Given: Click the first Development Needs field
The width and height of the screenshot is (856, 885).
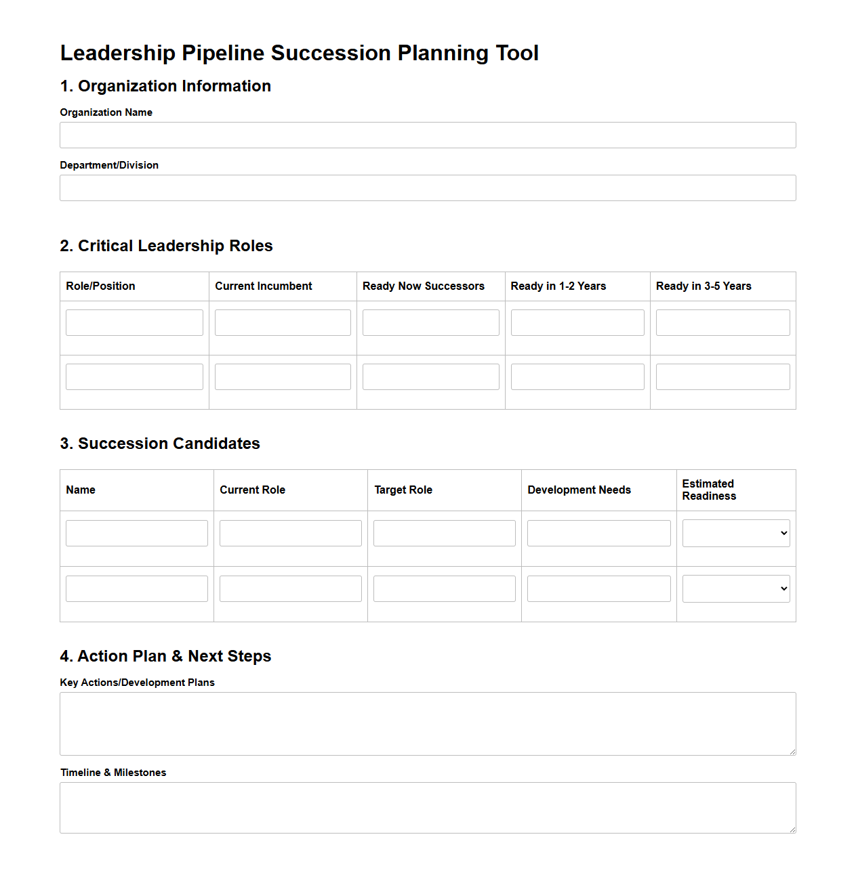Looking at the screenshot, I should pos(598,533).
